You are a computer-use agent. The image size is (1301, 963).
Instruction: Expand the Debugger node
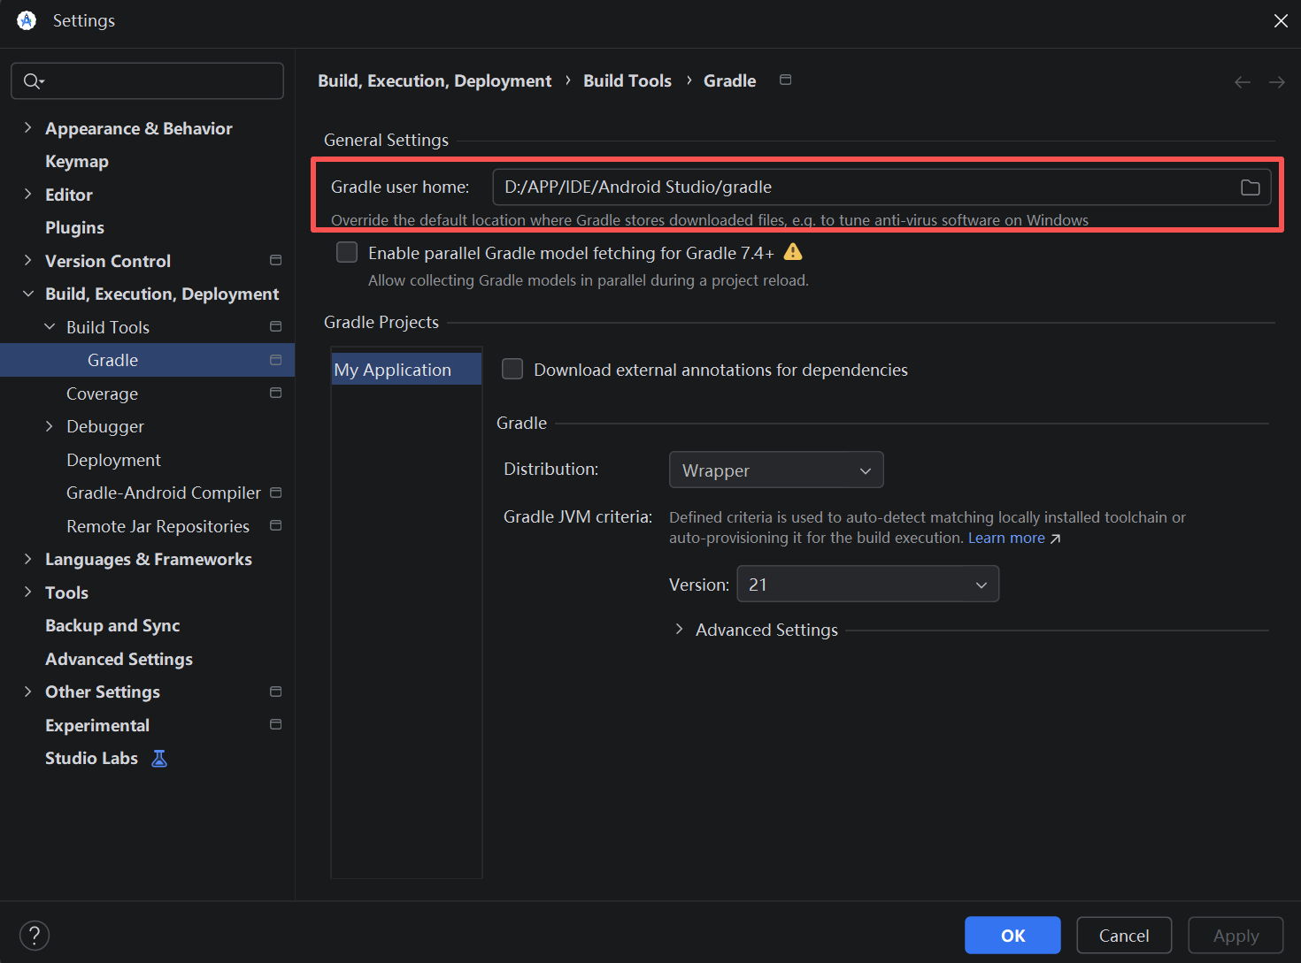coord(50,426)
